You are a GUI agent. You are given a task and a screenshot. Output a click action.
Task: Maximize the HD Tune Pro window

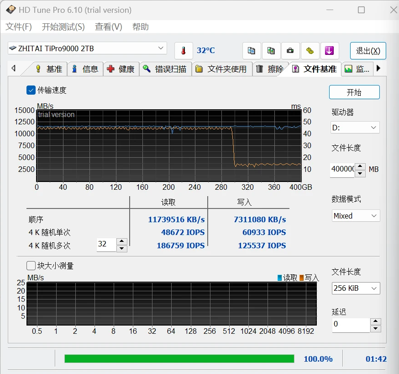coord(362,10)
